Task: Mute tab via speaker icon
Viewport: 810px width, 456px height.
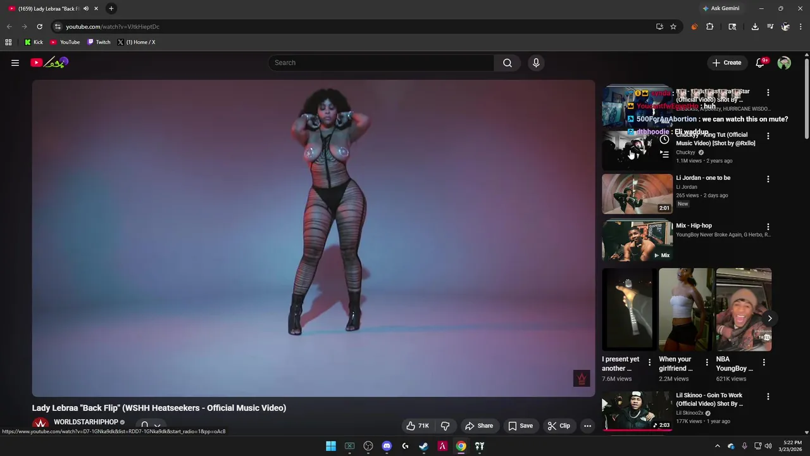Action: point(86,8)
